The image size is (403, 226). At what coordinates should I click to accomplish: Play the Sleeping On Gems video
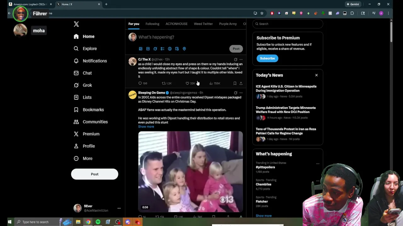click(x=190, y=172)
